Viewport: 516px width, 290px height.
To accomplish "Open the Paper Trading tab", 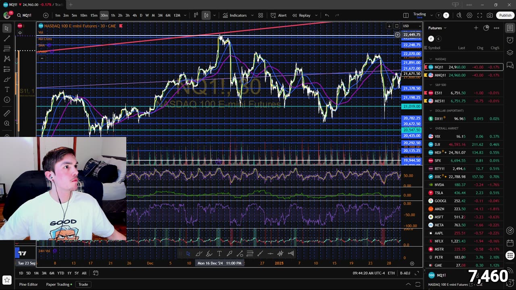I will 59,284.
